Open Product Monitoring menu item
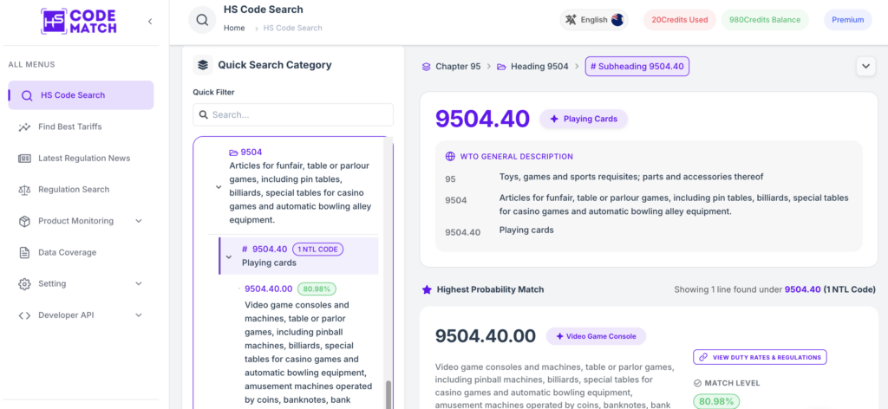This screenshot has height=409, width=888. coord(76,221)
